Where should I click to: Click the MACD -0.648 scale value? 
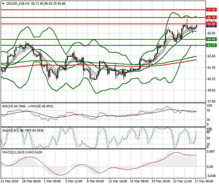pos(211,176)
